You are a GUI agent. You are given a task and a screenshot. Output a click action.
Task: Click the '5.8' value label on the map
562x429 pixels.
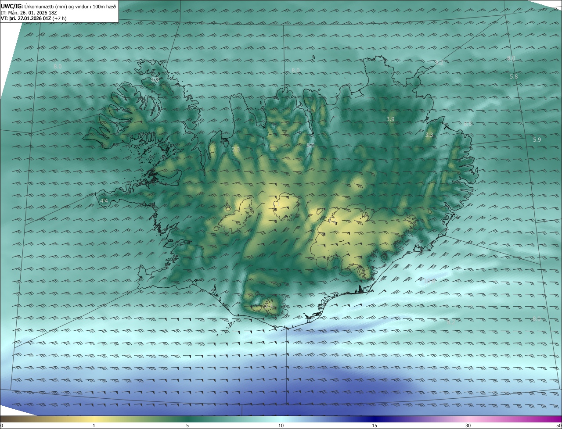coord(514,76)
